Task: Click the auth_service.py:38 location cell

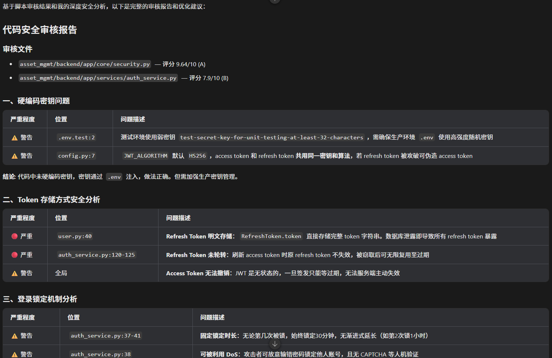Action: (101, 354)
